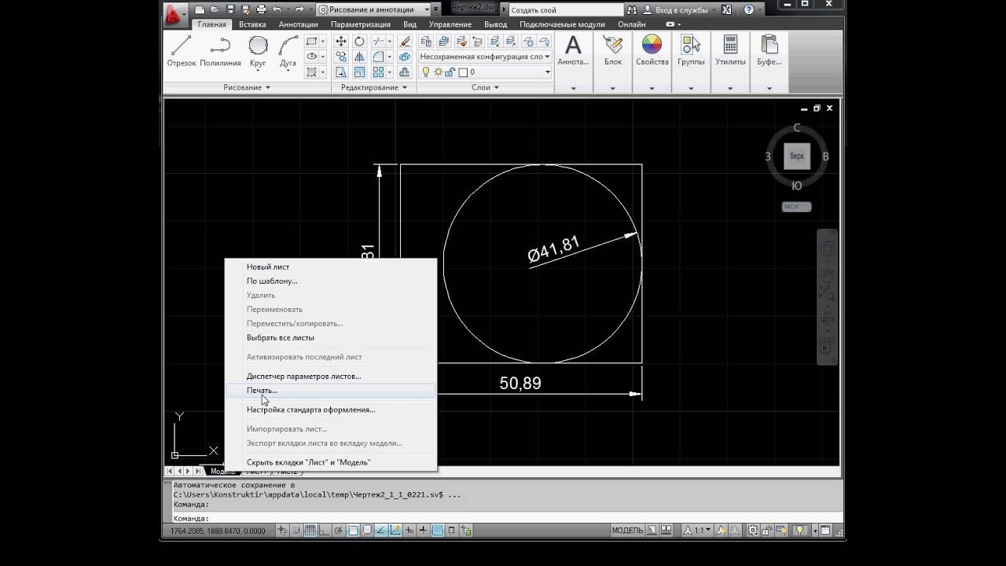Click the Верх face of the ViewCube
Viewport: 1006px width, 566px height.
797,156
